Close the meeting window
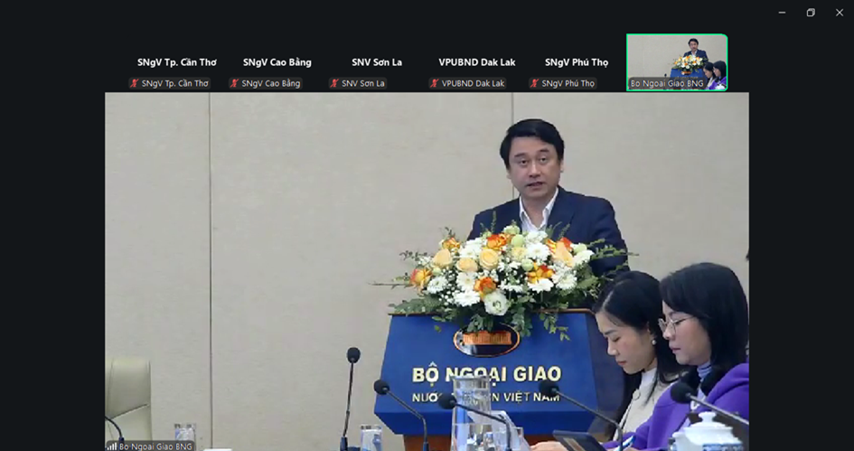854x451 pixels. 839,13
